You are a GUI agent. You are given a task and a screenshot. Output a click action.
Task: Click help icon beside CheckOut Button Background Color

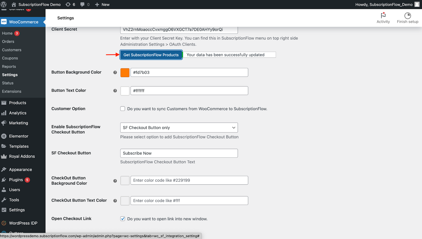pos(115,181)
